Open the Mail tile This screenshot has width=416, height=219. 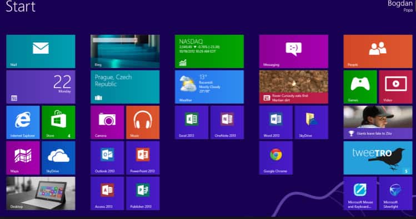41,52
